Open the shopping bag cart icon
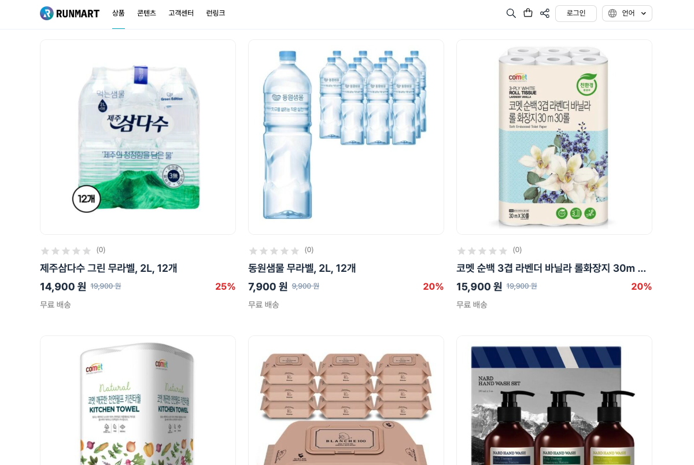 click(x=528, y=13)
